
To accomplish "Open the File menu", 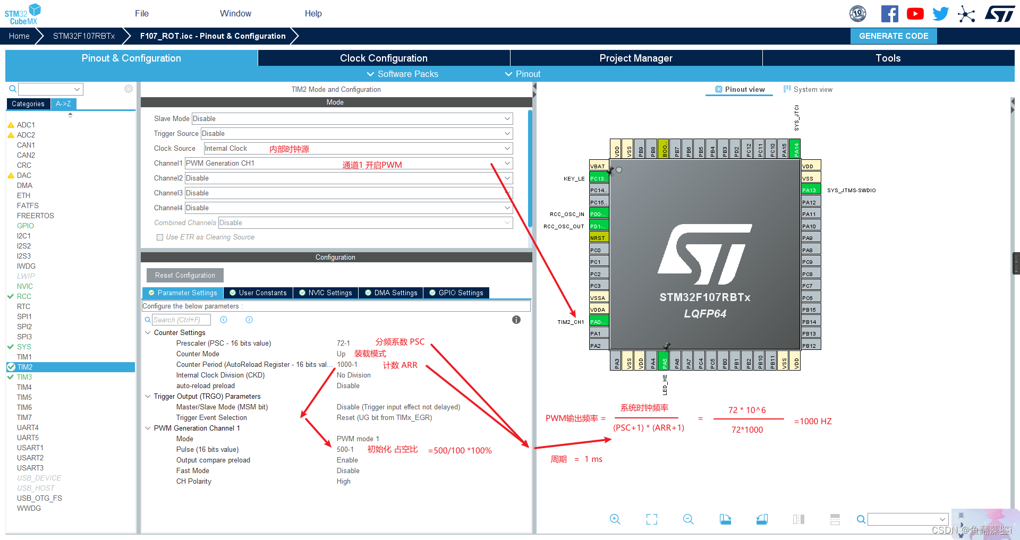I will coord(142,13).
